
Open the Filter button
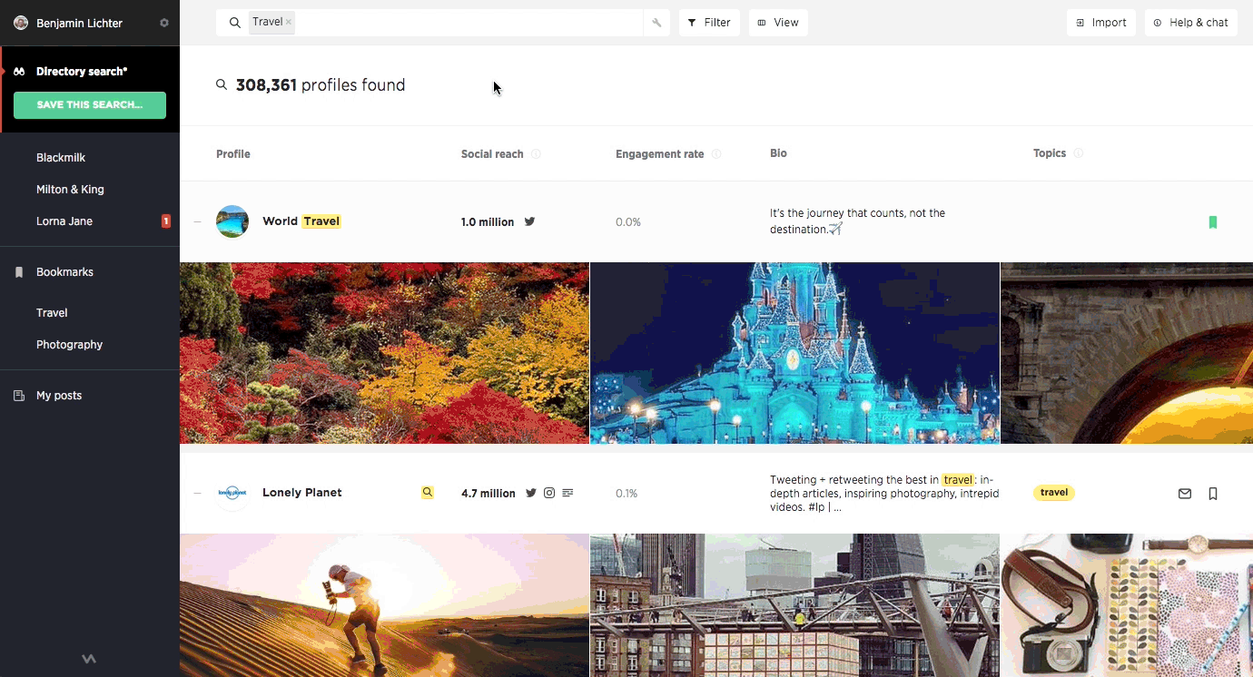tap(709, 23)
